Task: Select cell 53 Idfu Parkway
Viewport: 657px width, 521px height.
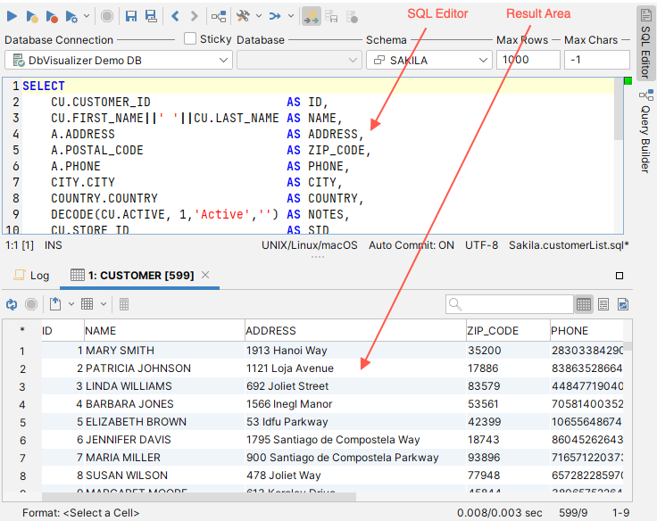Action: 355,422
